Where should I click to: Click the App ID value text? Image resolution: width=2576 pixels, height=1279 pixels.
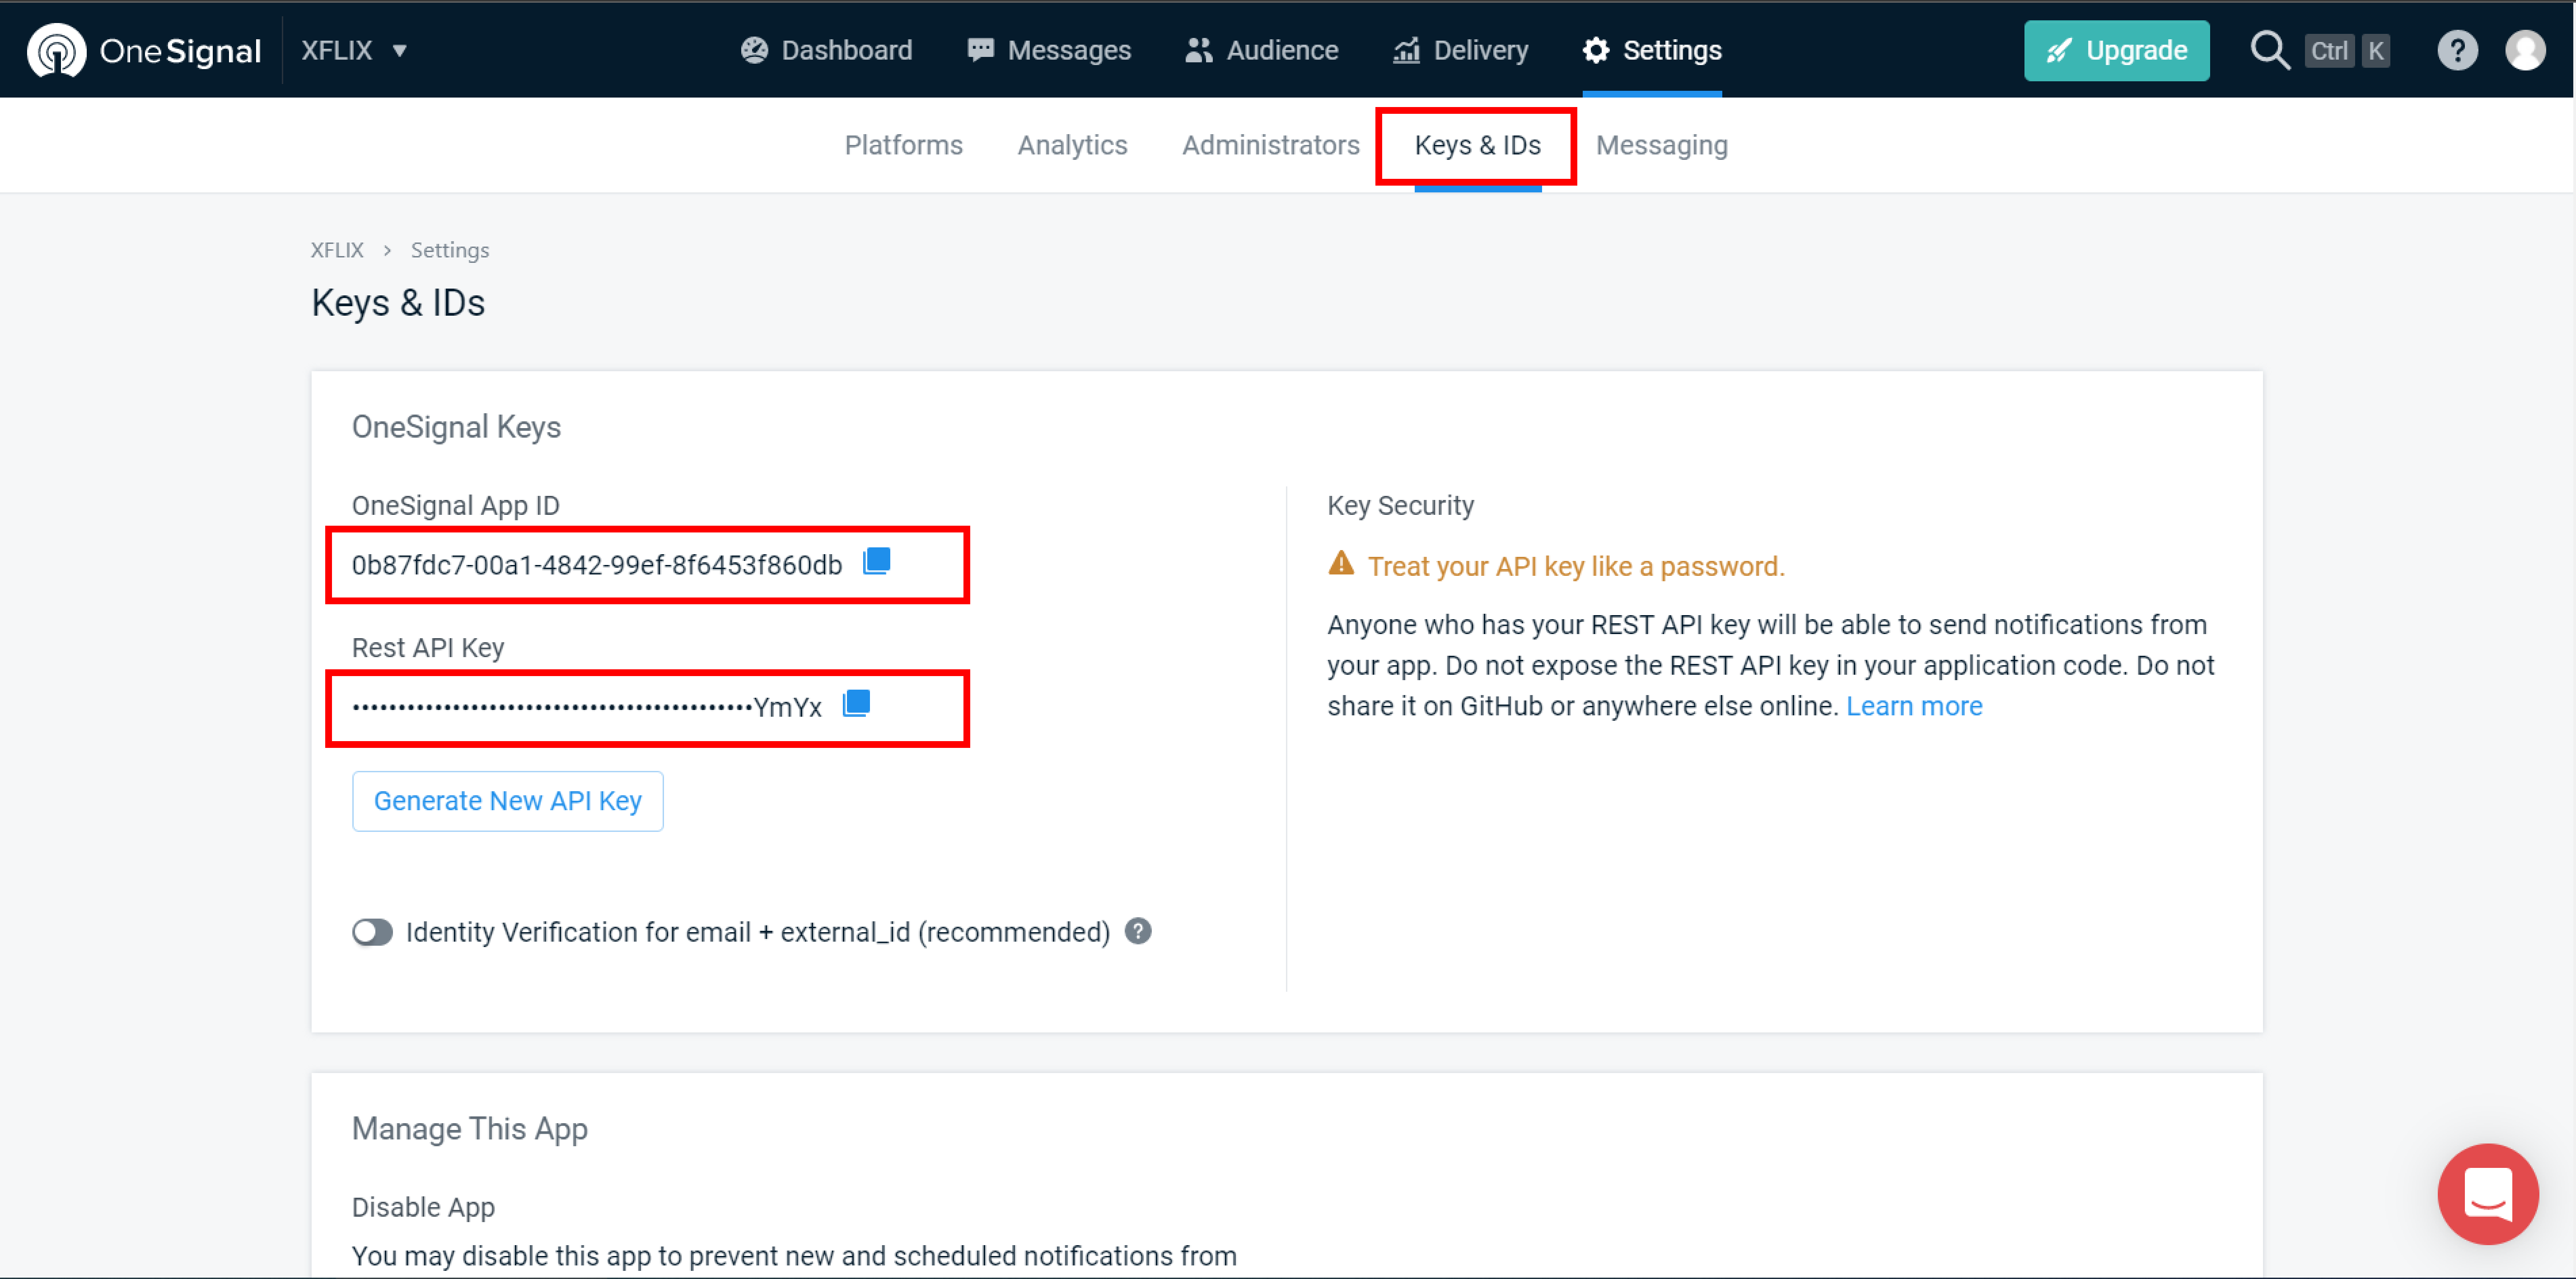coord(597,565)
